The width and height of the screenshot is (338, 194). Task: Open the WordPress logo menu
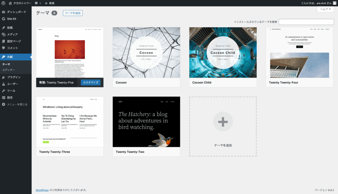click(x=3, y=3)
